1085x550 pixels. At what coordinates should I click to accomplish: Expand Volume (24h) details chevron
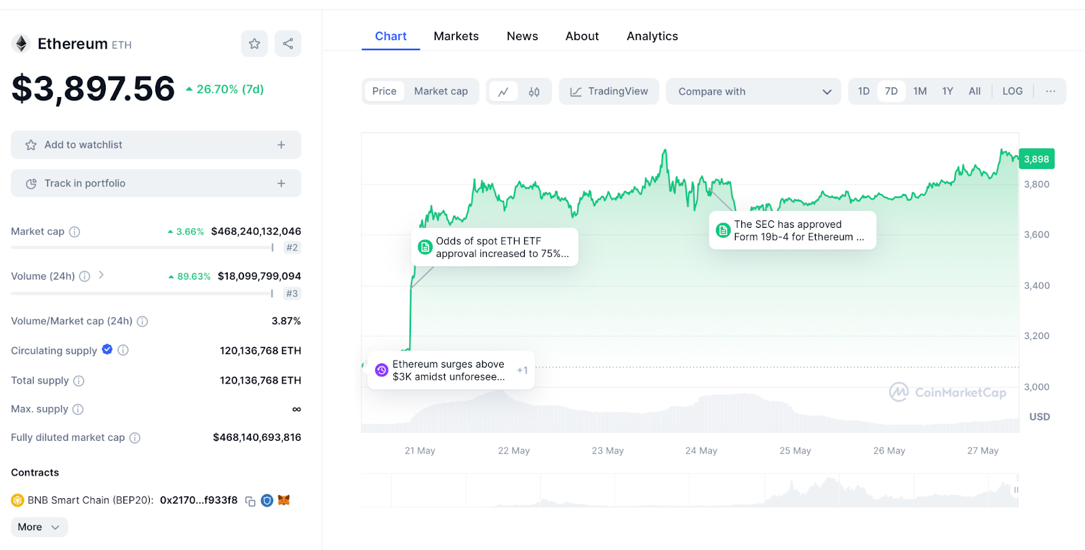click(x=101, y=275)
